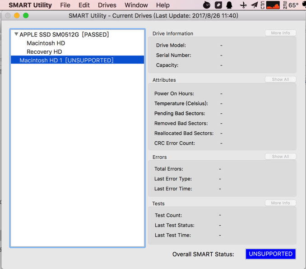Click the Serial Number label
The height and width of the screenshot is (269, 306).
173,55
